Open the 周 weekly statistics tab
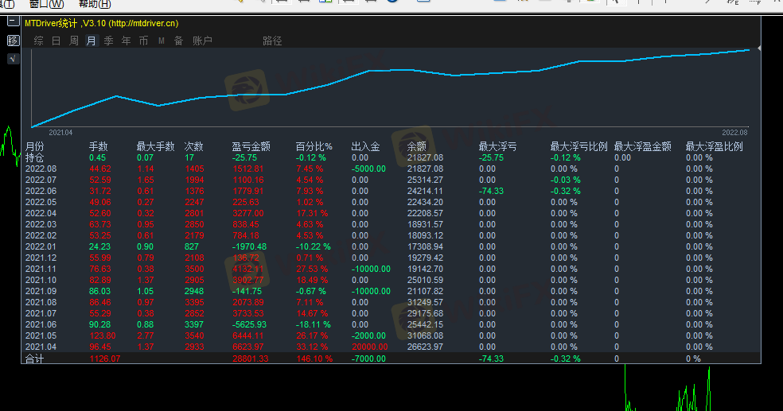 (73, 41)
